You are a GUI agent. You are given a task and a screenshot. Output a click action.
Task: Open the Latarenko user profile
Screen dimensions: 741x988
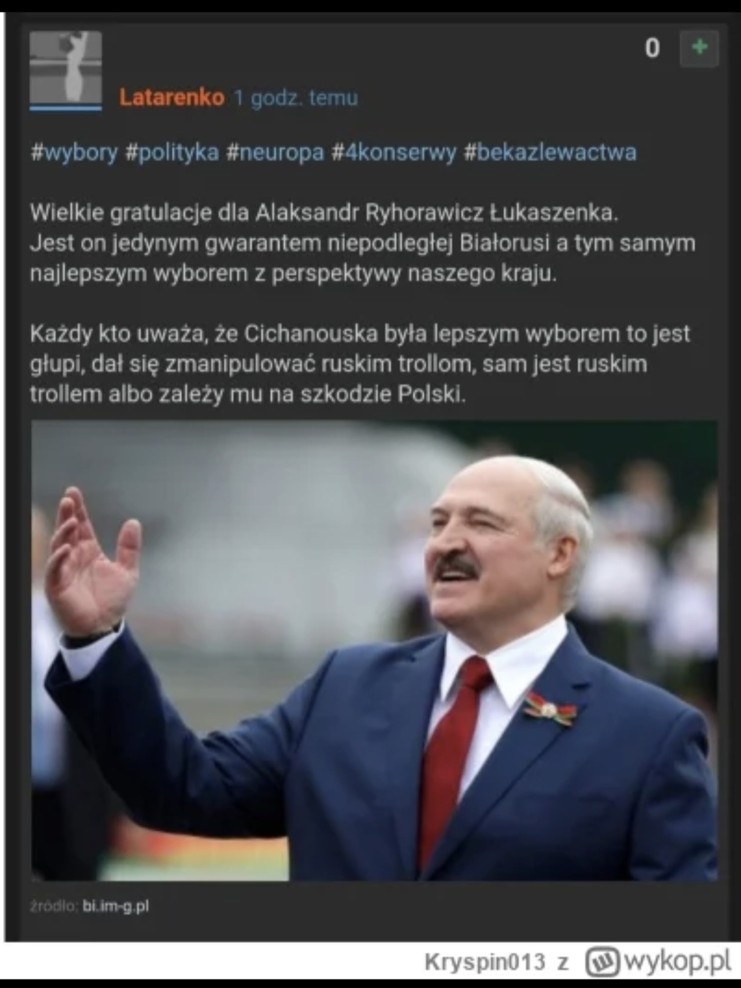click(x=172, y=97)
